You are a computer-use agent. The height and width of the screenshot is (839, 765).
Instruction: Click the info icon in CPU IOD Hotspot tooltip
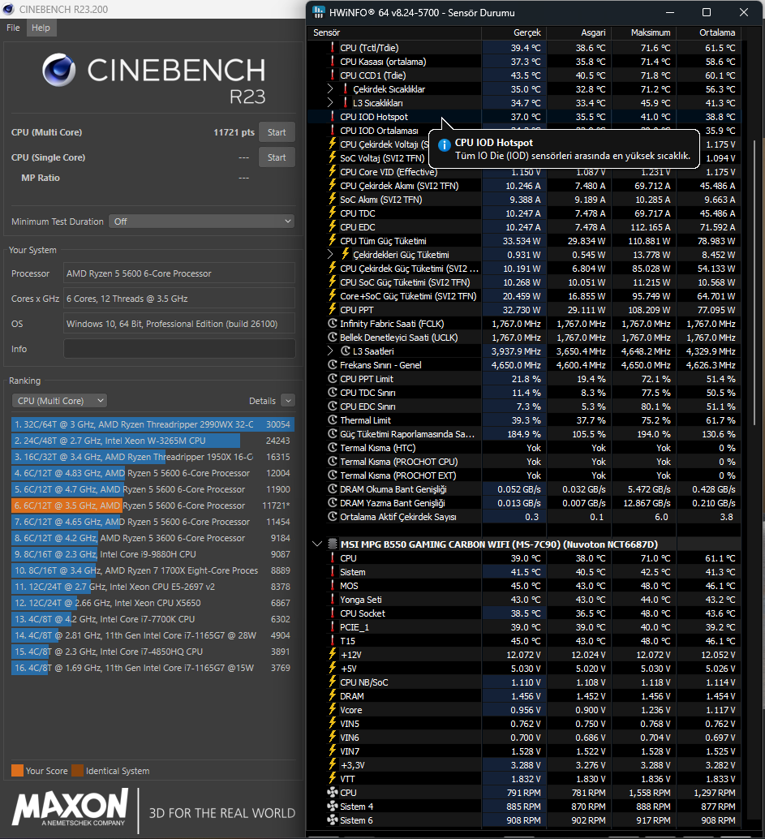click(444, 145)
